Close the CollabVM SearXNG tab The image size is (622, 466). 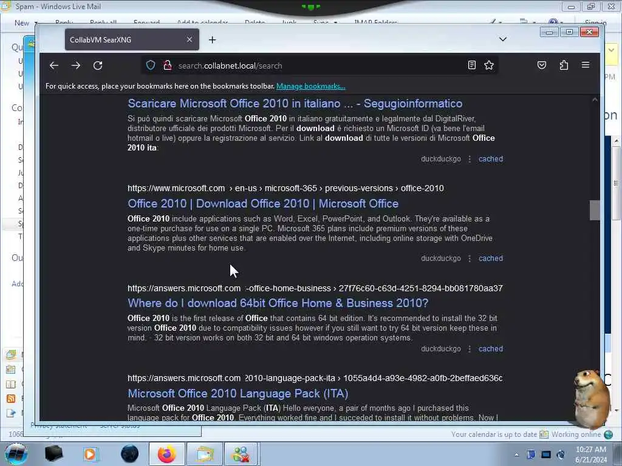pos(190,39)
